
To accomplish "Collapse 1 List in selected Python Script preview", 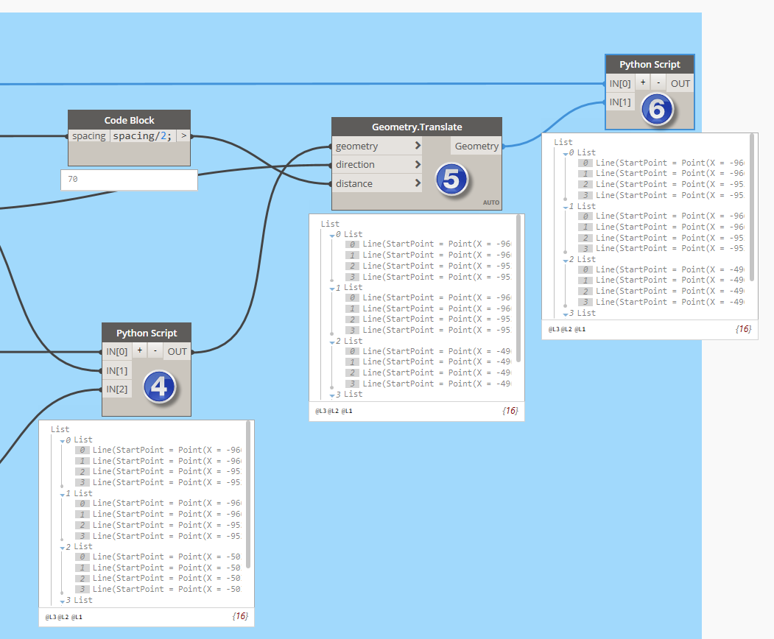I will coord(565,208).
